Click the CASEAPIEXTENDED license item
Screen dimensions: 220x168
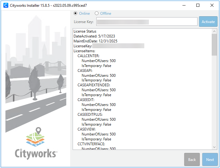tap(94, 85)
